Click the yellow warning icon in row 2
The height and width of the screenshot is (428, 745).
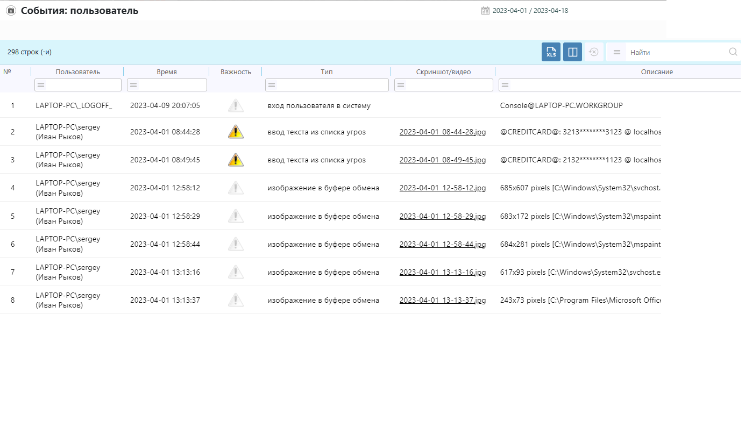[x=236, y=132]
